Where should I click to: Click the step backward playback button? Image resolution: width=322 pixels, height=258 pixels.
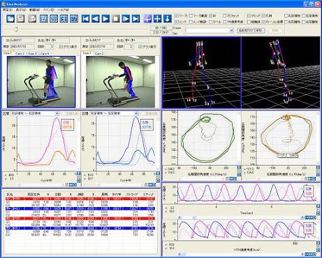96,19
